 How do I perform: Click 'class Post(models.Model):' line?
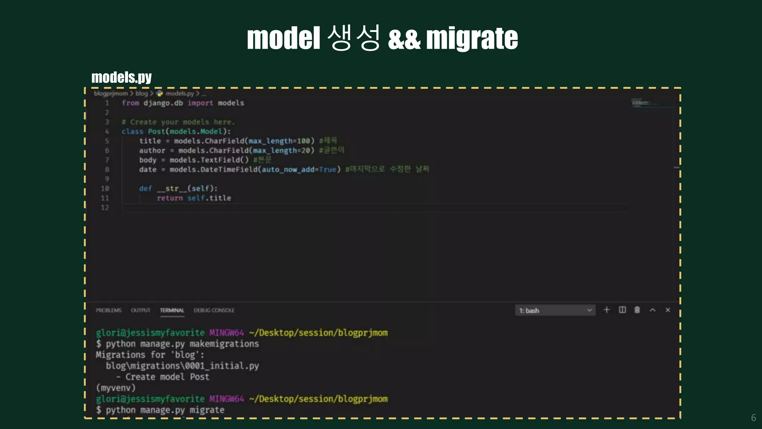[176, 131]
